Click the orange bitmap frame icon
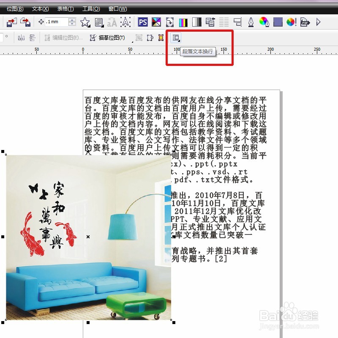 click(x=161, y=38)
